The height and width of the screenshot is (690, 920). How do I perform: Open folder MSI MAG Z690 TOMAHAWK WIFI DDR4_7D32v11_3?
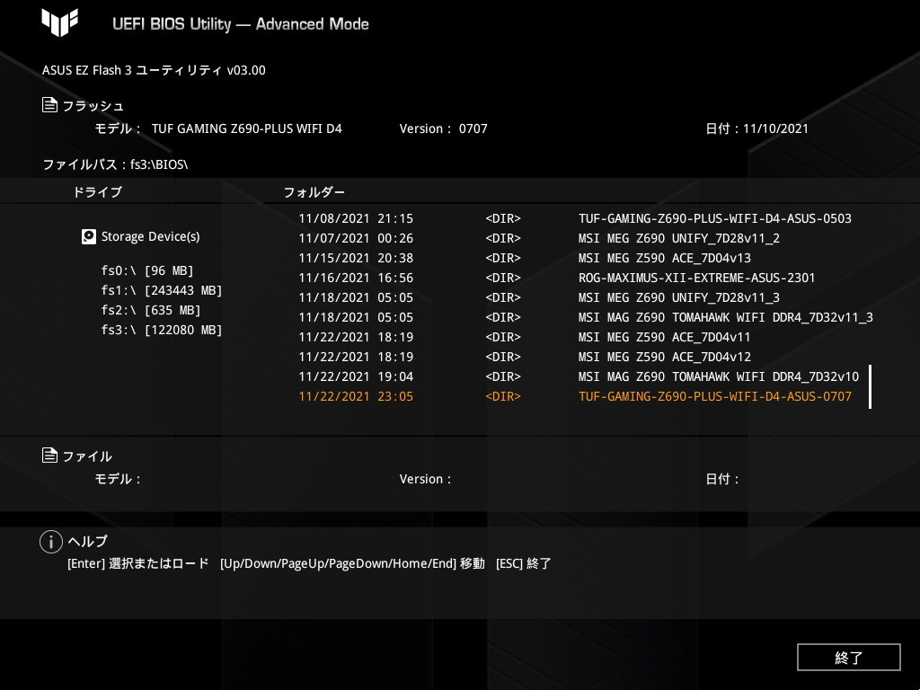tap(726, 317)
